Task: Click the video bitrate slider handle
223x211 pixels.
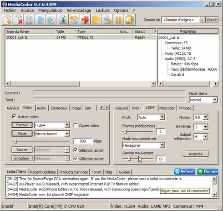Action: (16, 141)
